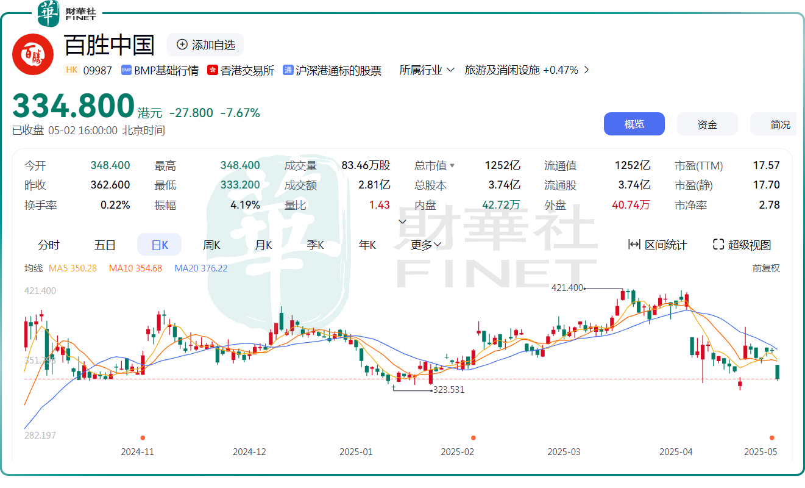The width and height of the screenshot is (805, 488).
Task: Open the 区间统计 range statistics tool
Action: pyautogui.click(x=658, y=245)
